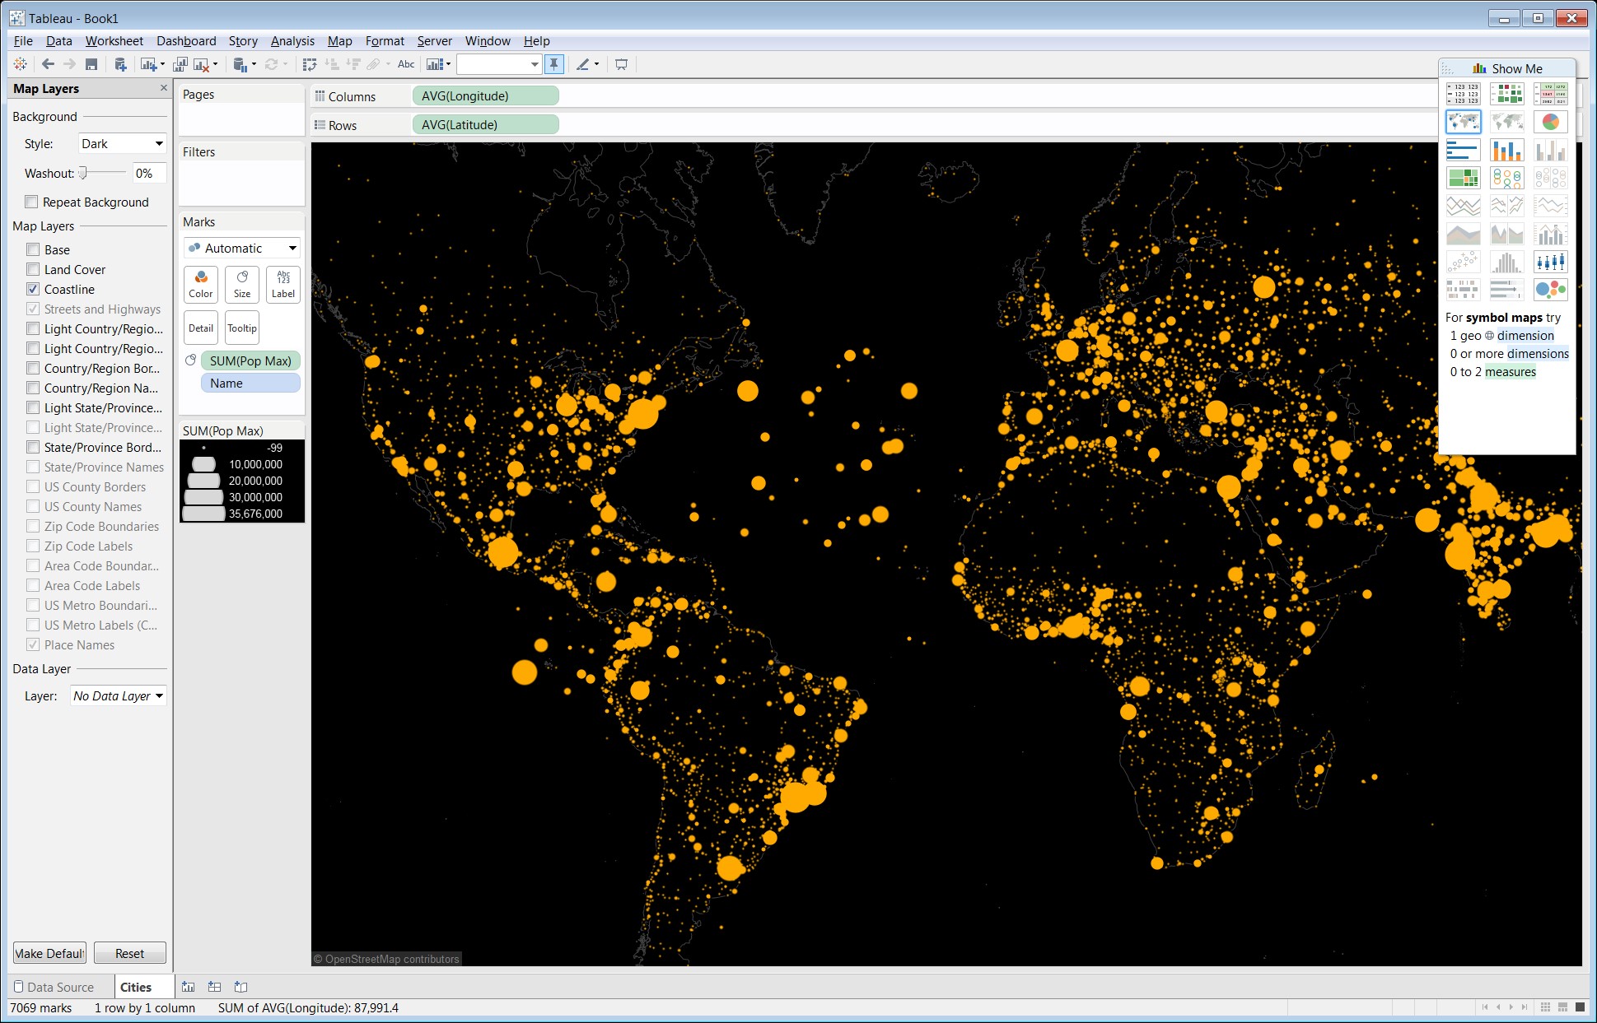
Task: Click the Swap Rows and Columns toolbar icon
Action: [309, 63]
